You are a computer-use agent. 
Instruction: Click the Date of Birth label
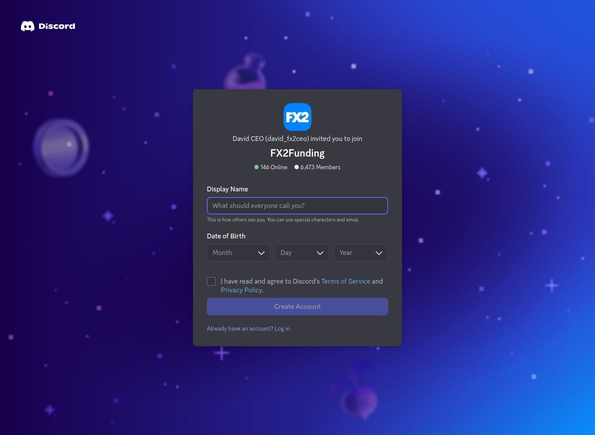click(226, 236)
